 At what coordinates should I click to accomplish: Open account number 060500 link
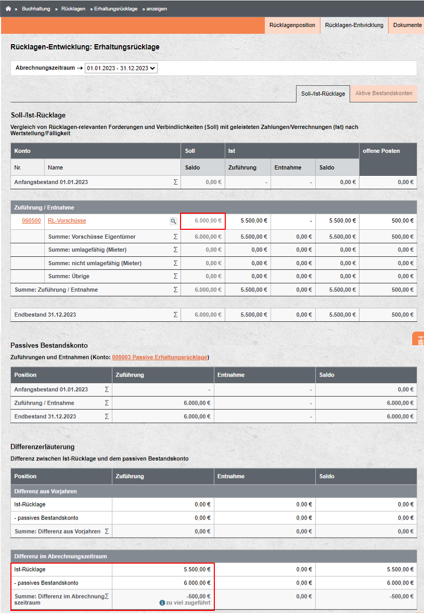(x=31, y=221)
